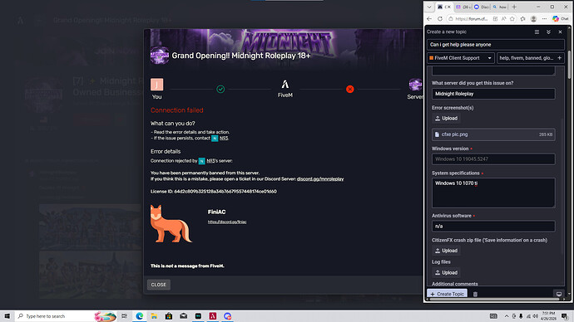This screenshot has height=322, width=574.
Task: Click the FiveM logo in connection status
Action: 285,85
